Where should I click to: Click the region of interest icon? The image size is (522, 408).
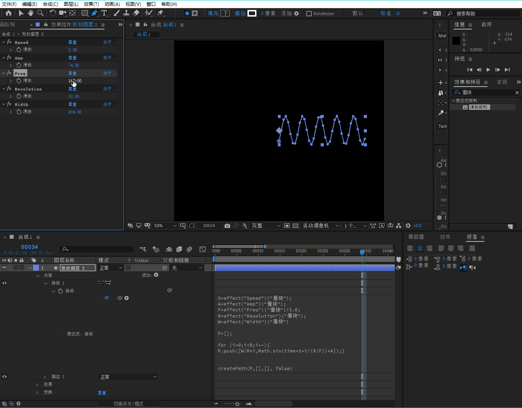coord(287,226)
